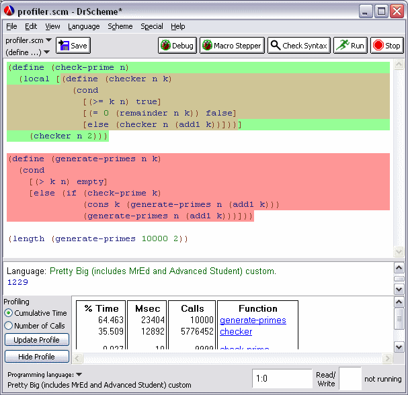Click the Function column header
408x395 pixels.
258,308
